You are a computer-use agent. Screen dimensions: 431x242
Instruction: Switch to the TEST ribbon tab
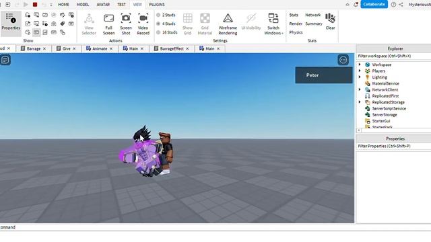[121, 5]
